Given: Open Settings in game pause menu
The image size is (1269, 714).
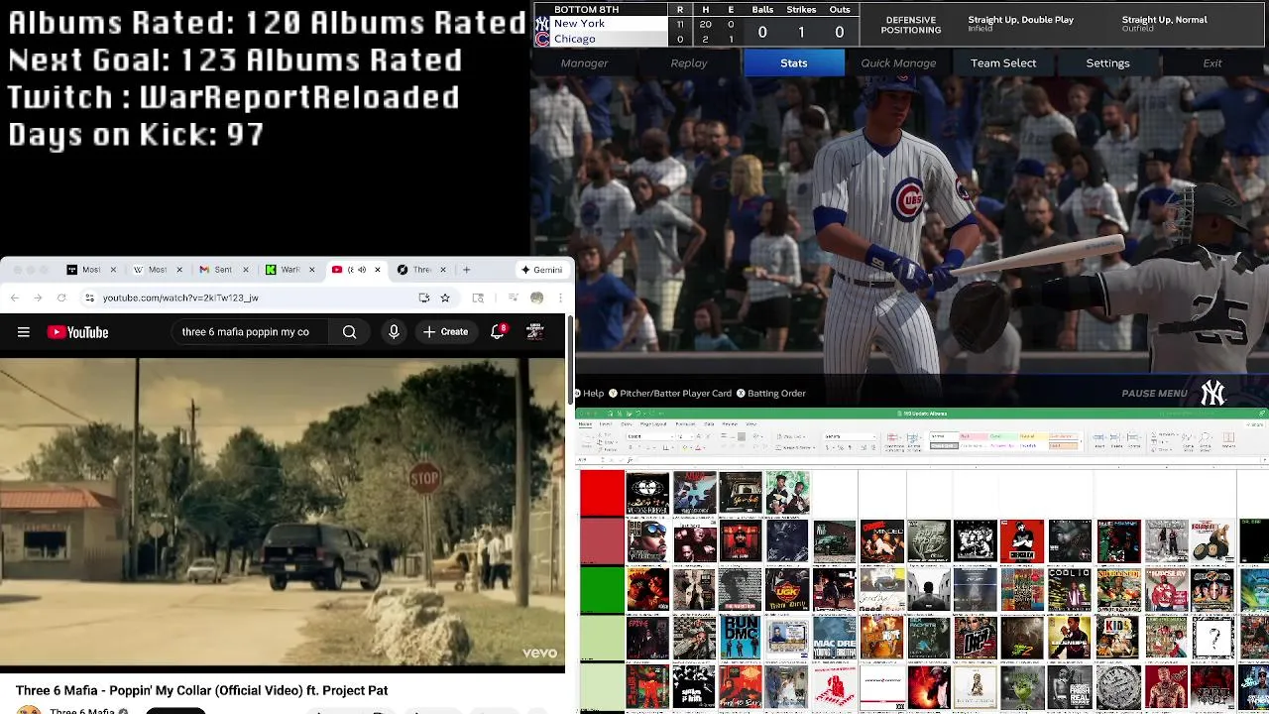Looking at the screenshot, I should tap(1107, 63).
